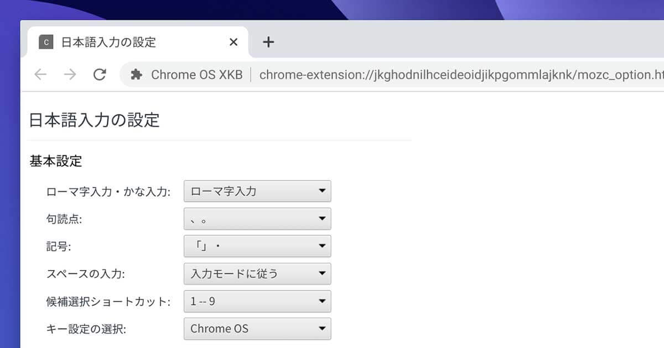Screen dimensions: 664x348
Task: Open the 句読点 punctuation dropdown
Action: (257, 219)
